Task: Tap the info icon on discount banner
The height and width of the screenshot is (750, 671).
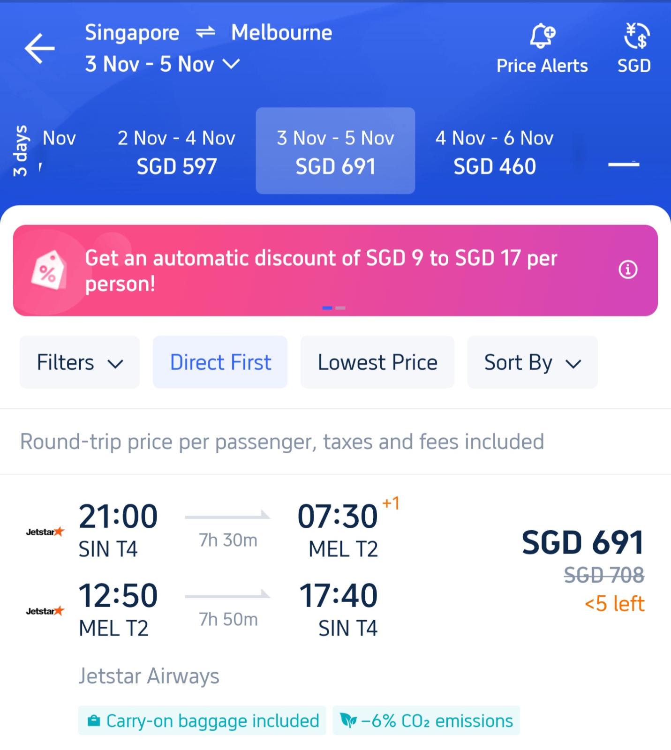Action: (x=628, y=270)
